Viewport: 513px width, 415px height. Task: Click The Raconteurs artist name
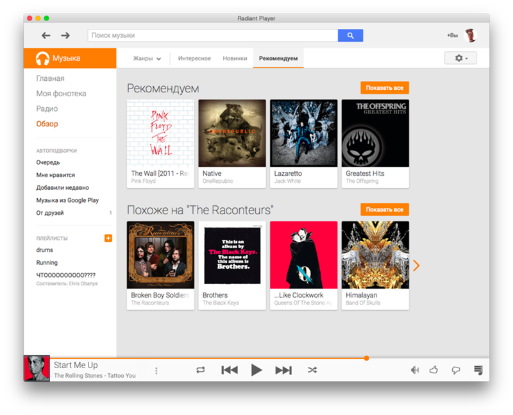[x=150, y=303]
